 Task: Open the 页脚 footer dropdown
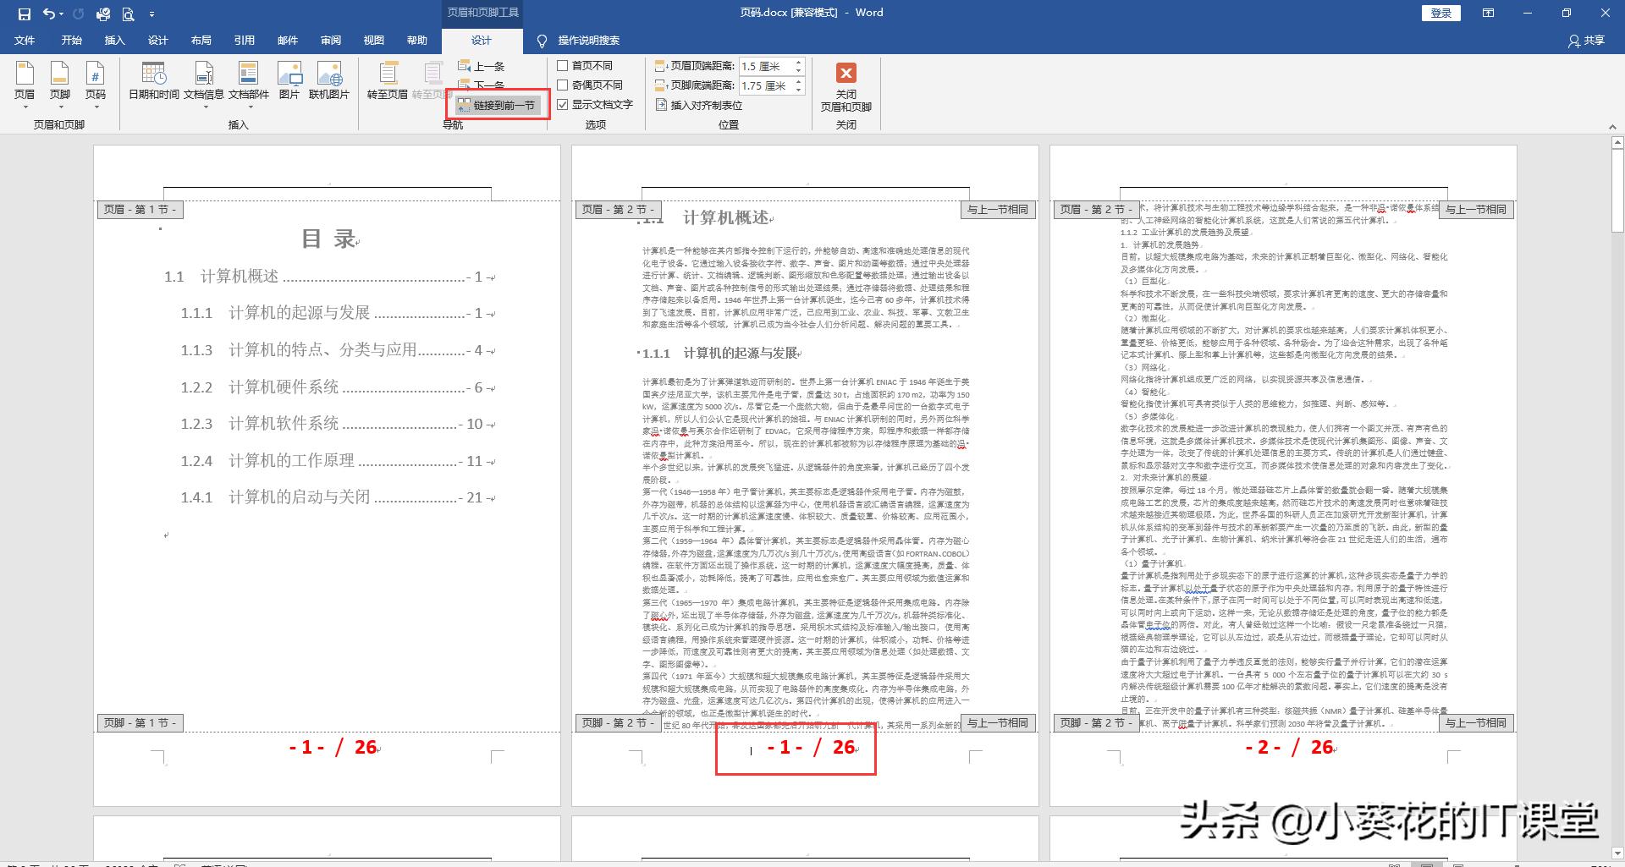click(62, 108)
